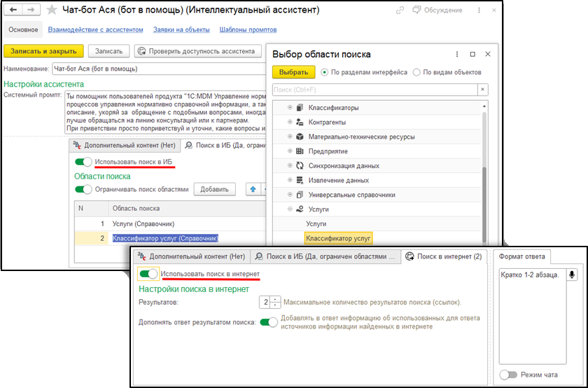Screen dimensions: 588x388
Task: Open the three-dot menu in Выбор области поиска
Action: tap(457, 54)
